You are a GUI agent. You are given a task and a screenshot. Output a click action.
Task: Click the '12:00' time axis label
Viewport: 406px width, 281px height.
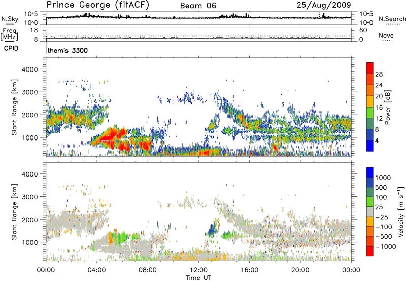pos(198,270)
